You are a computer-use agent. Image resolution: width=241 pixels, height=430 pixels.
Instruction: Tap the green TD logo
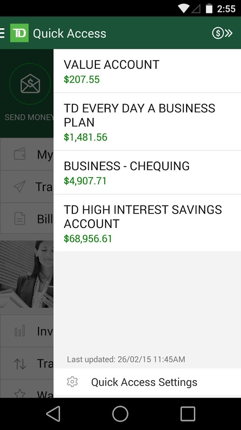(20, 33)
